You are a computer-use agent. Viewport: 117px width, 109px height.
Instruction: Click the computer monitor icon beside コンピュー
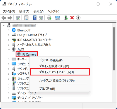(14, 64)
